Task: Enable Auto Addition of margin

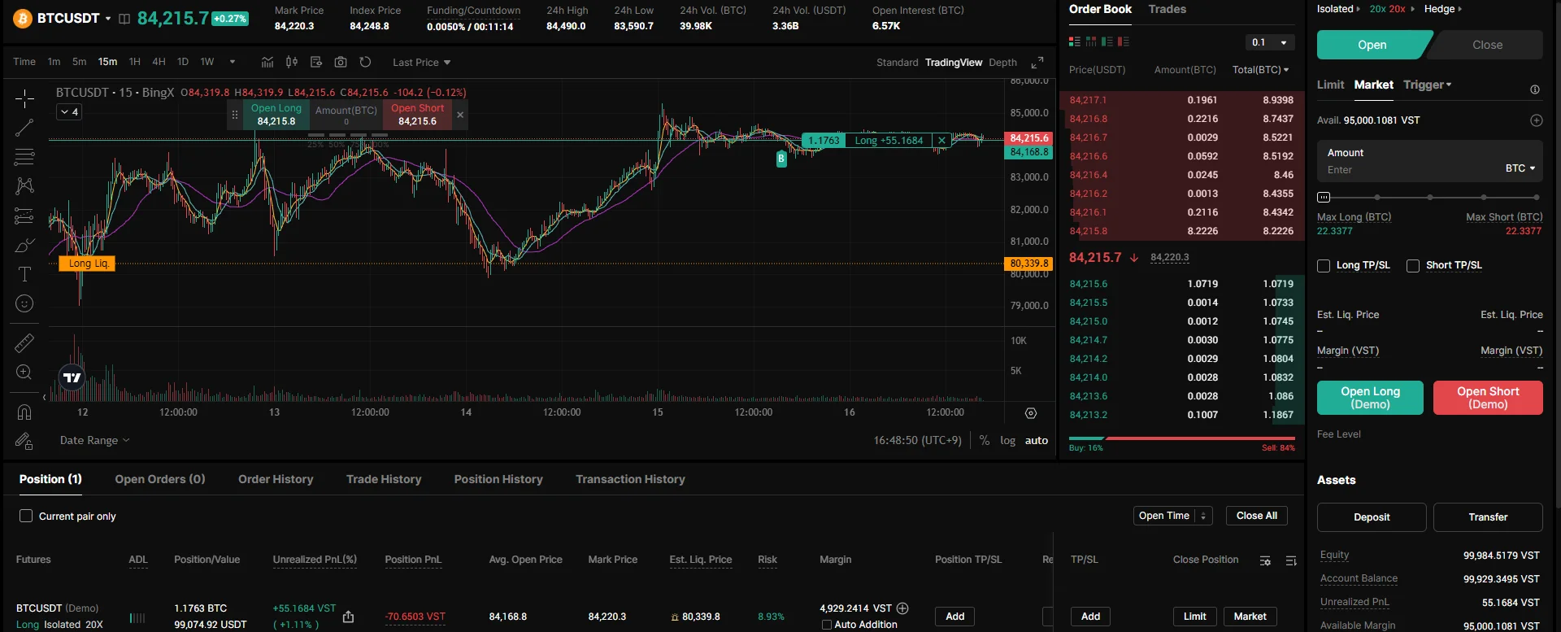Action: point(827,625)
